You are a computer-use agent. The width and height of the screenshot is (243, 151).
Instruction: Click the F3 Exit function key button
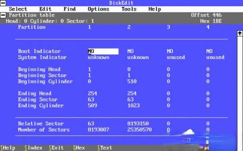tap(56, 148)
